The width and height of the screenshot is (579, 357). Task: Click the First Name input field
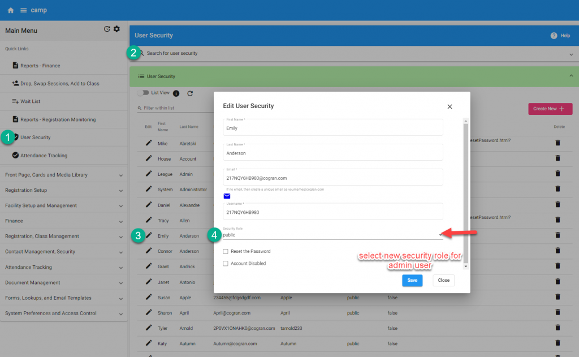[x=332, y=128]
